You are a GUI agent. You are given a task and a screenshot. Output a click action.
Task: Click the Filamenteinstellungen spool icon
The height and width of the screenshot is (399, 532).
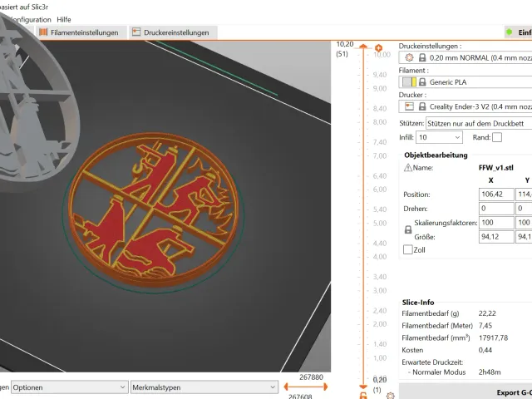[x=43, y=32]
